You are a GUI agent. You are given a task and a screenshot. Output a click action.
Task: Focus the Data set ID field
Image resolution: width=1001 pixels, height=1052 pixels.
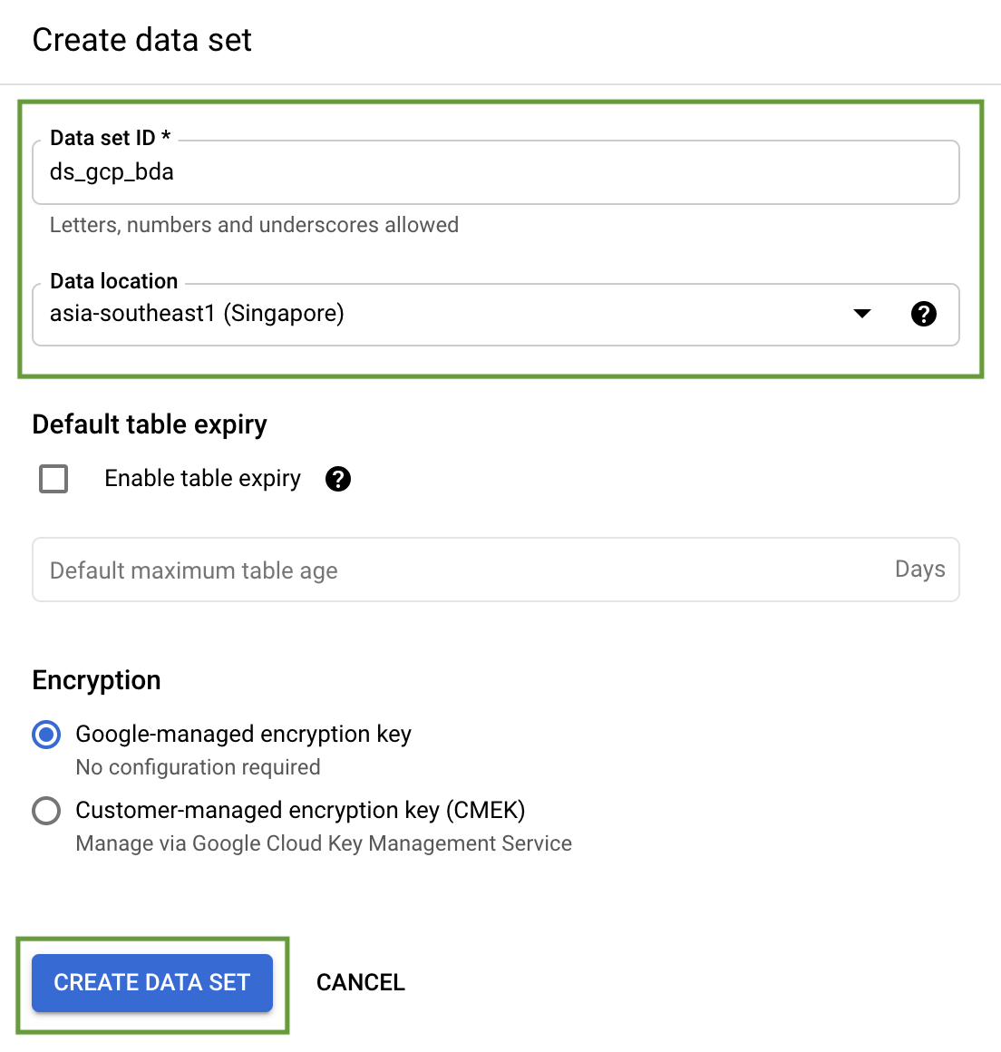tap(496, 172)
